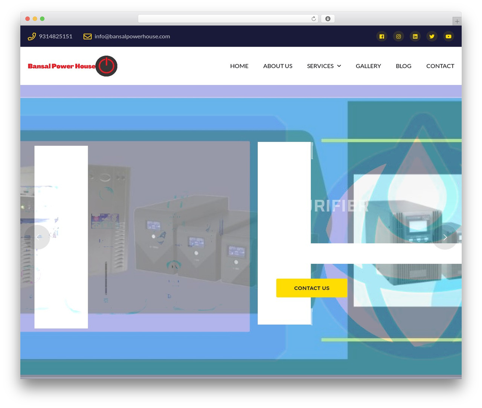The image size is (482, 408).
Task: Open the Blog menu item
Action: [x=404, y=66]
